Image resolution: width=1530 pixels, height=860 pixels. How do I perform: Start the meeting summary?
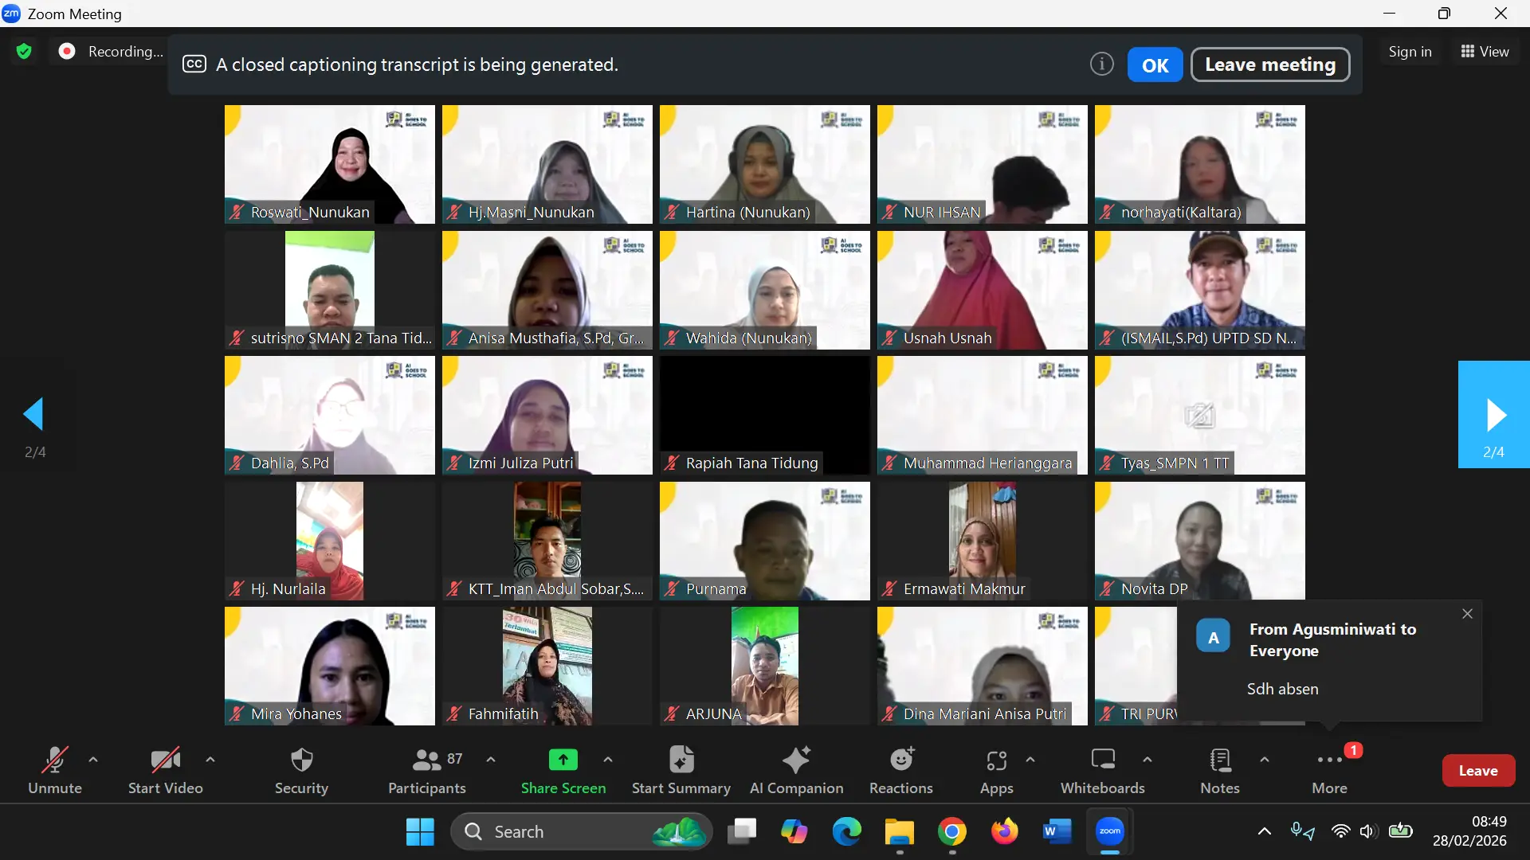681,760
